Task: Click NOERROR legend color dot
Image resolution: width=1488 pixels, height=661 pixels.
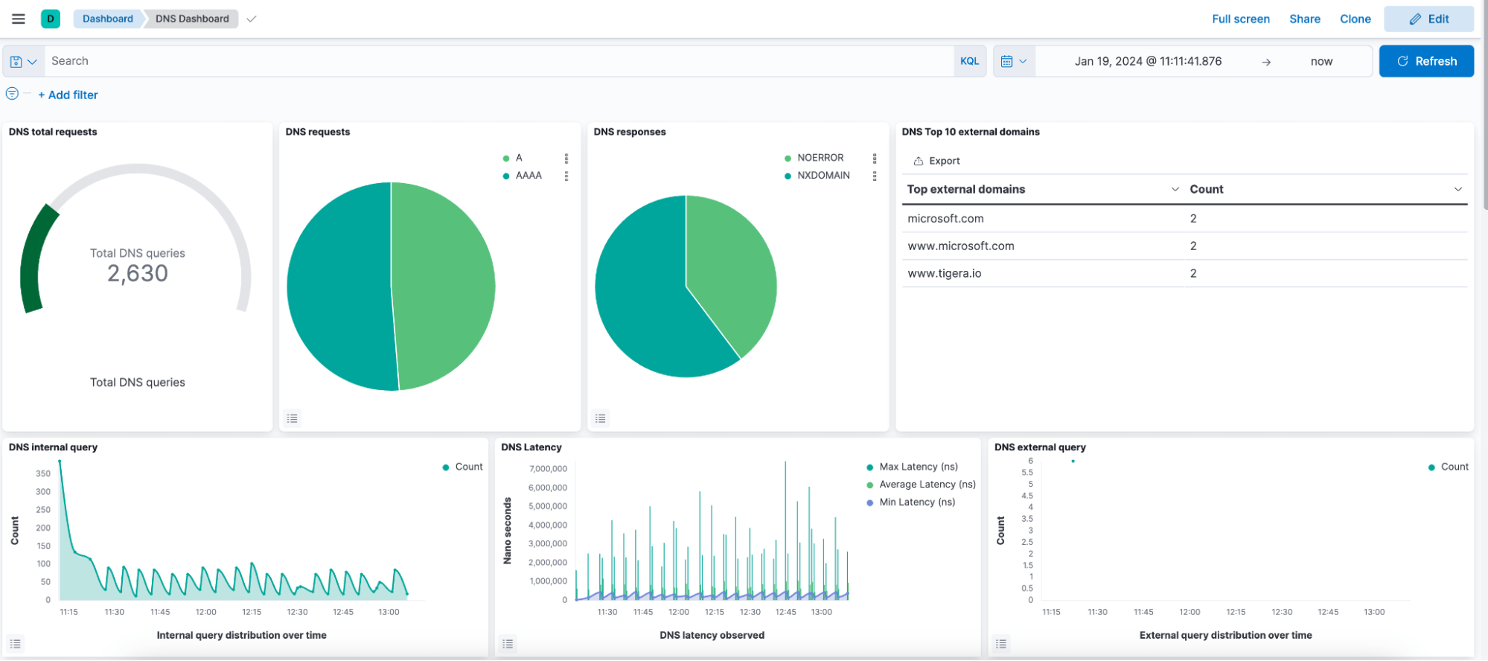Action: (x=788, y=159)
